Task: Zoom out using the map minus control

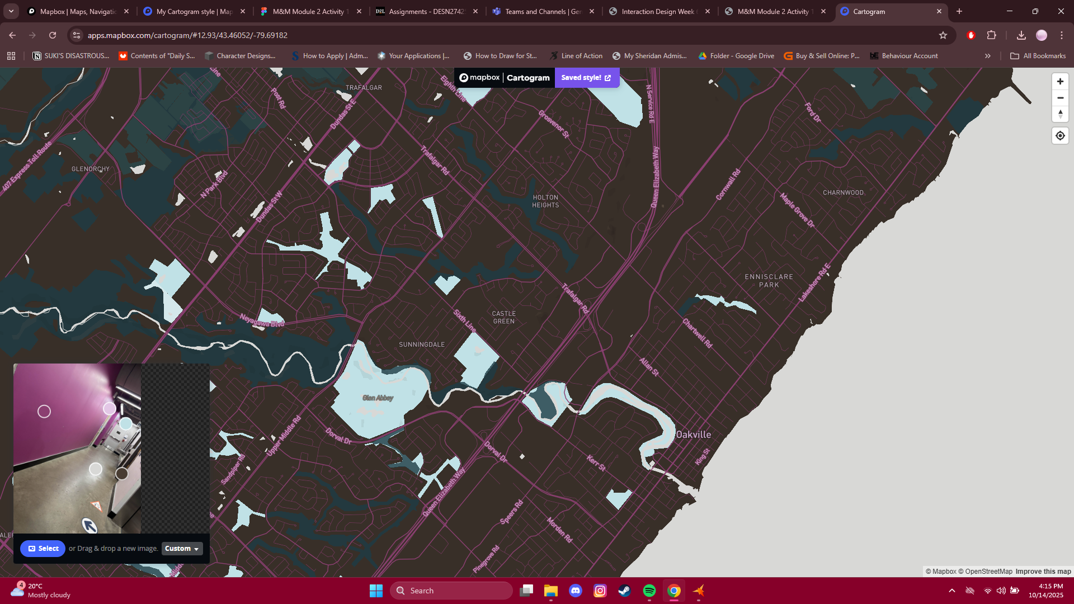Action: click(x=1060, y=98)
